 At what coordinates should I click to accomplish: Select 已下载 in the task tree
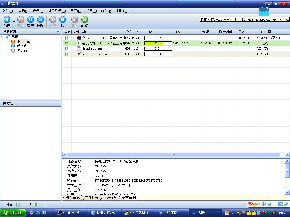(22, 46)
